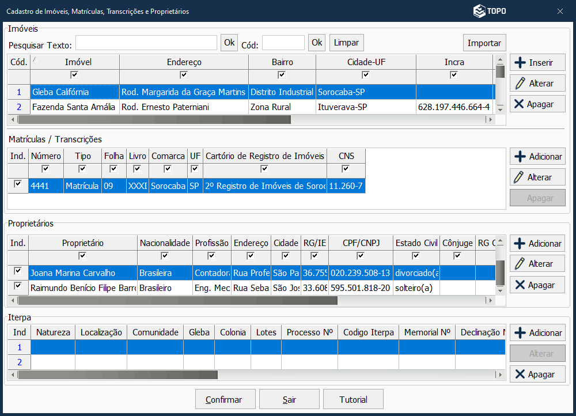Select the Raimundo Benício Filipe row
Image resolution: width=576 pixels, height=416 pixels.
(x=82, y=288)
